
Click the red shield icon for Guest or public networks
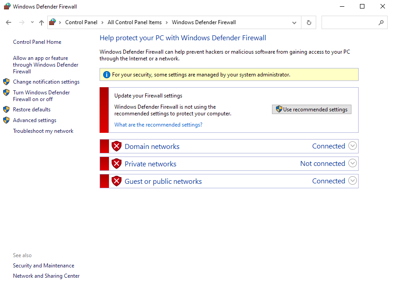pyautogui.click(x=117, y=181)
